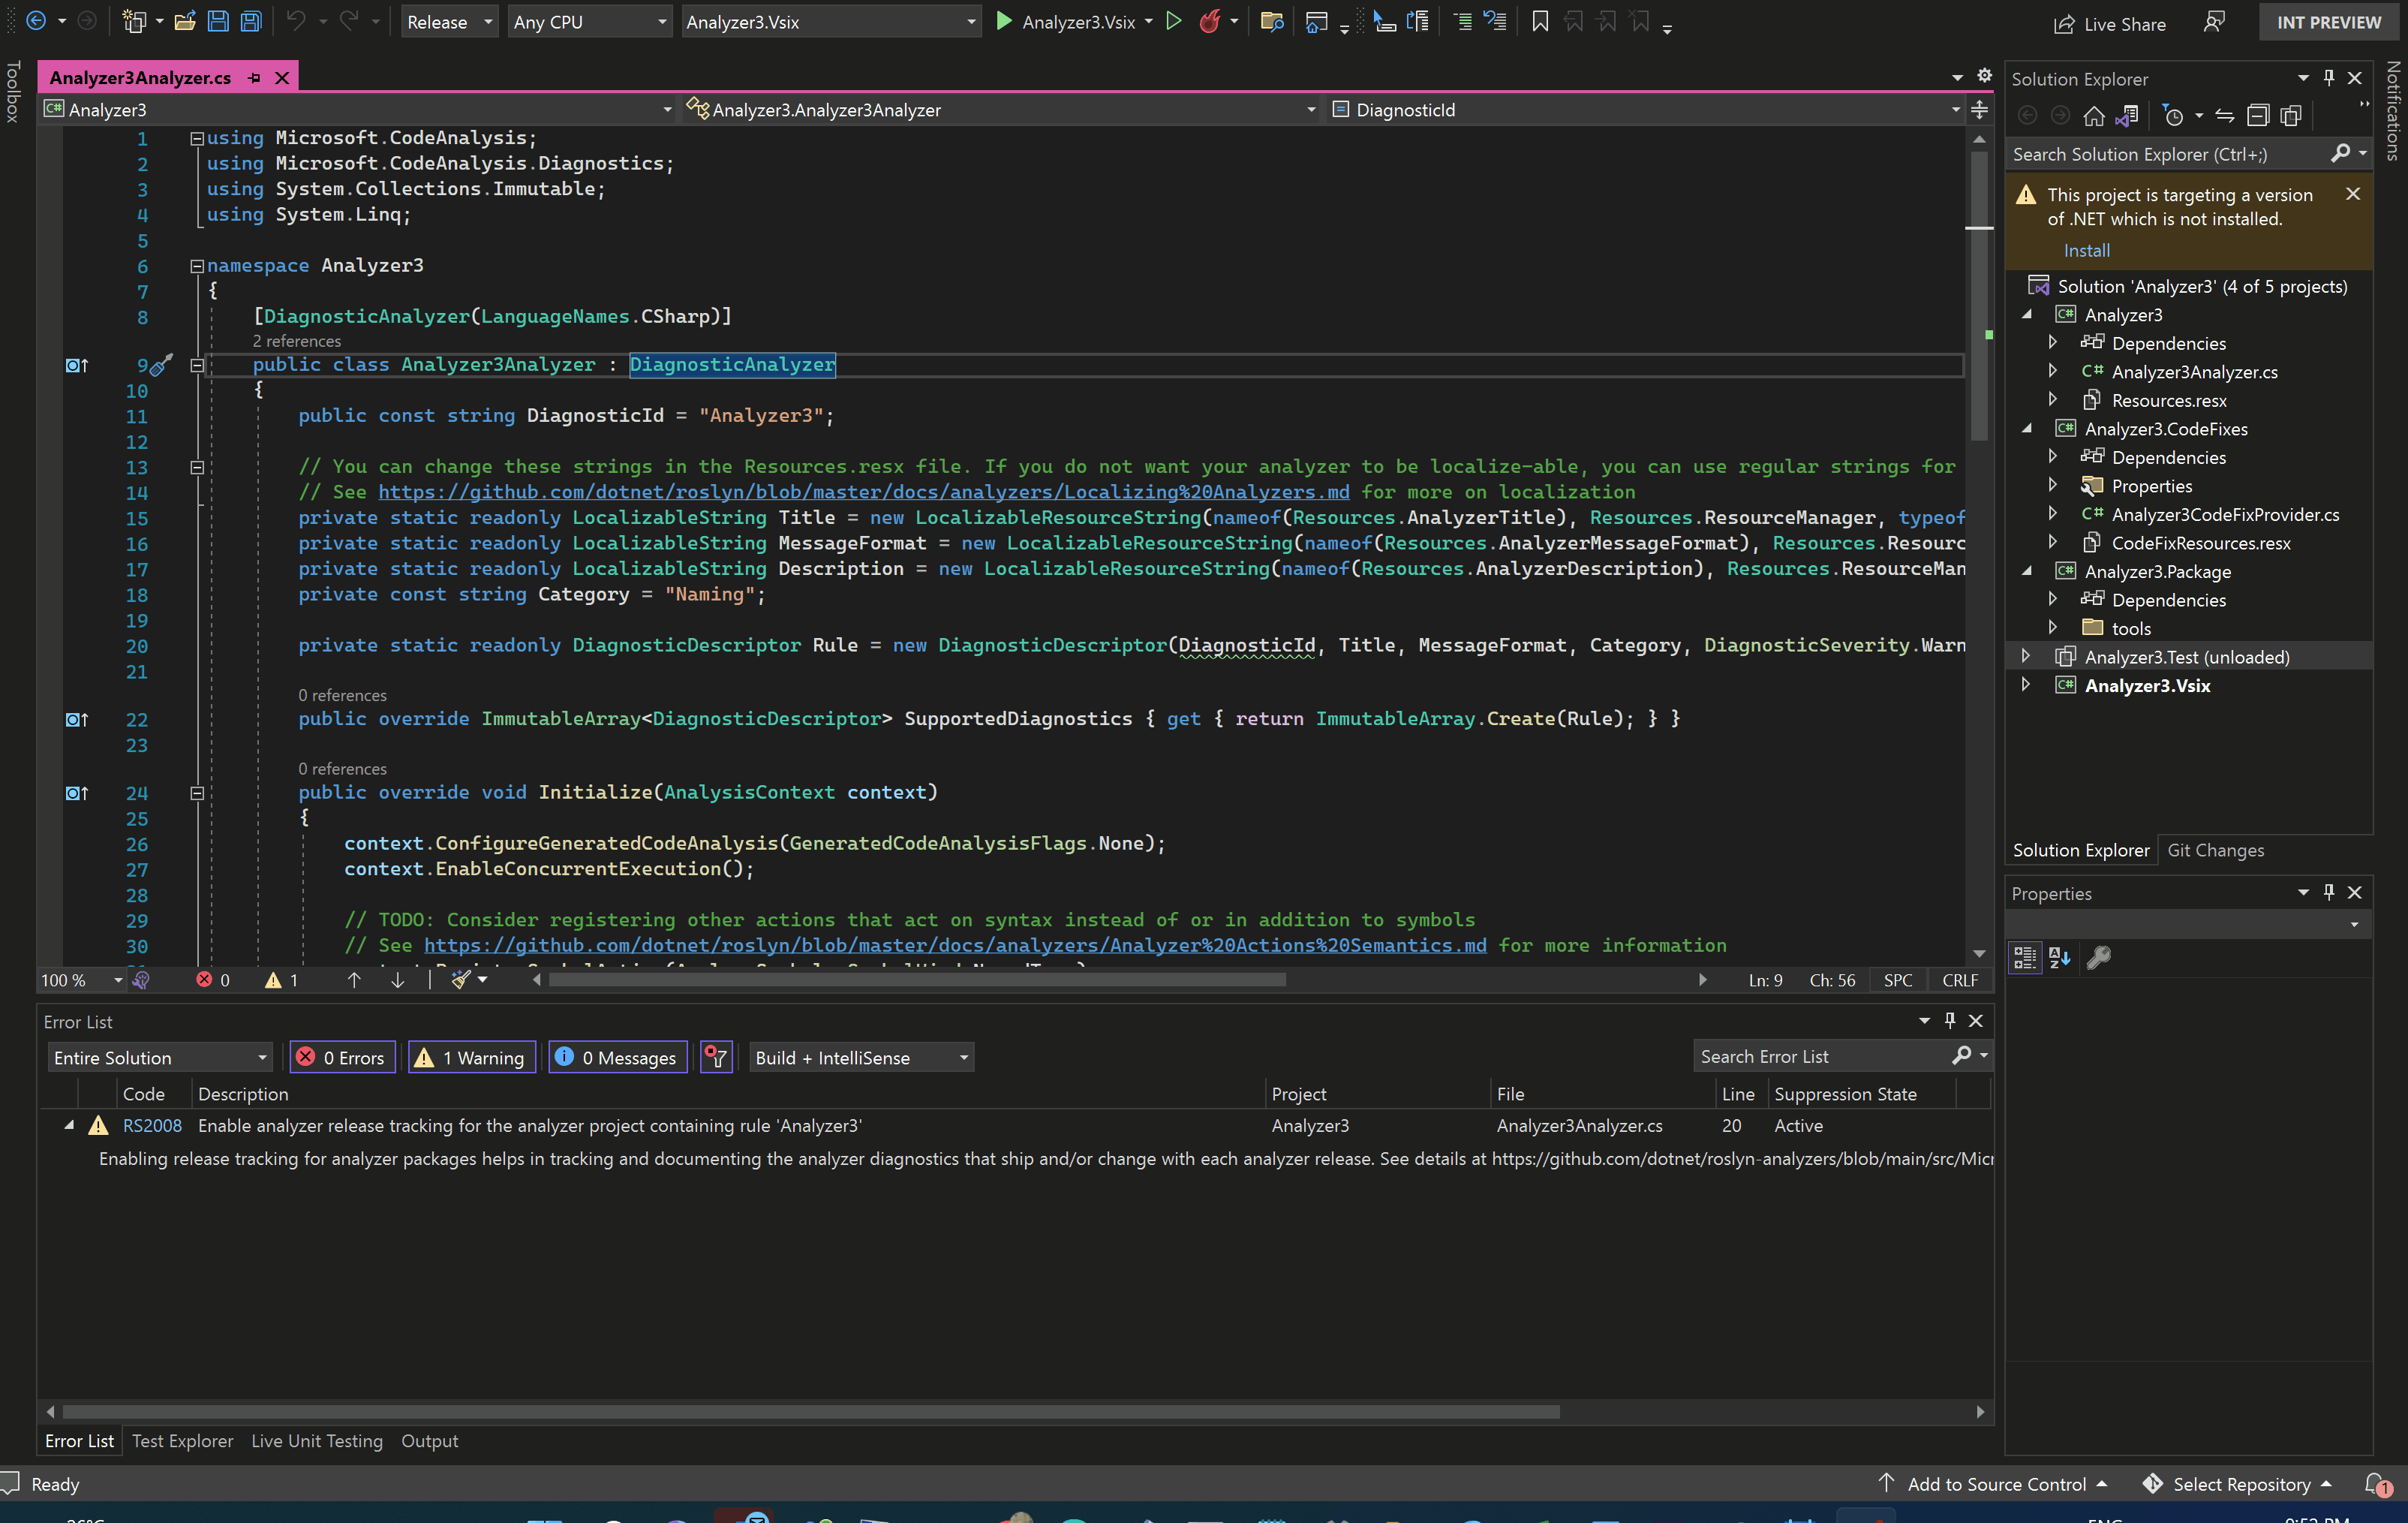Collapse the namespace Analyzer3 code block
2408x1523 pixels.
click(197, 266)
